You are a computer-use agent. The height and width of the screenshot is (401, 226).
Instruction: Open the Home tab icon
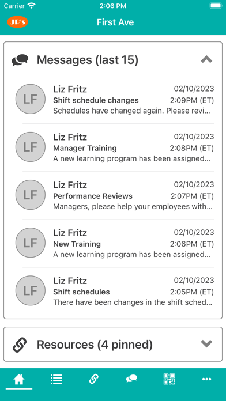click(19, 379)
